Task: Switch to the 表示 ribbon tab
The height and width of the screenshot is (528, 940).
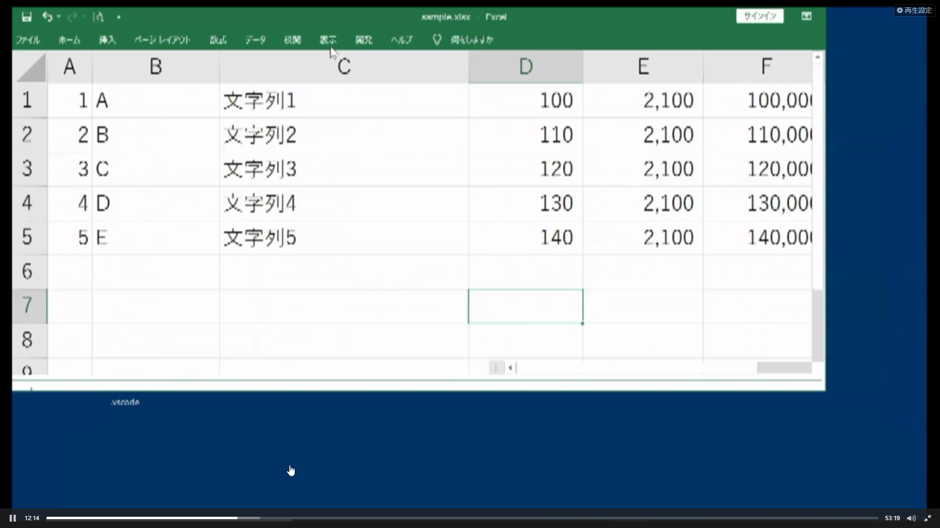Action: click(328, 40)
